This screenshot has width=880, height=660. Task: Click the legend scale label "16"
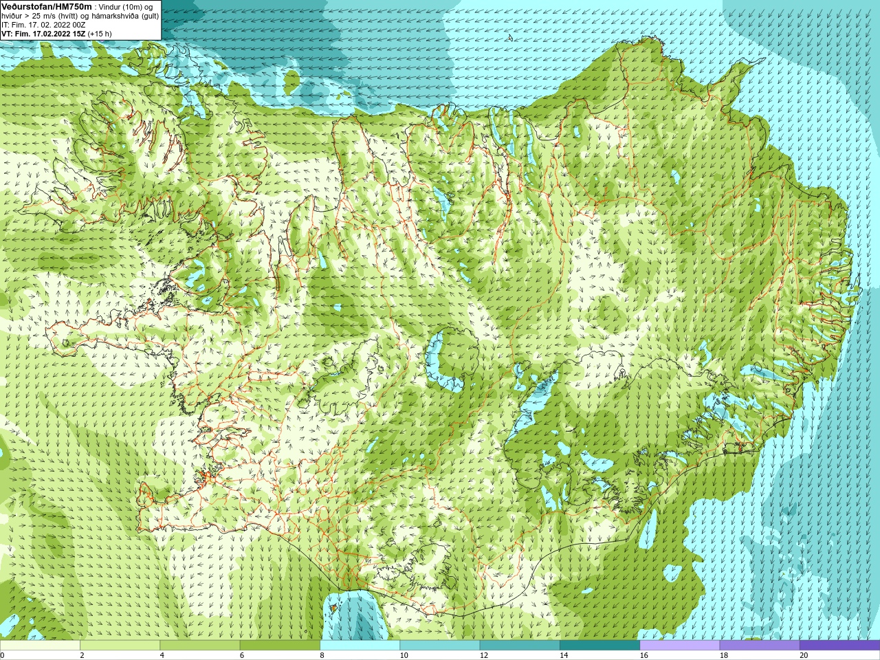[643, 655]
